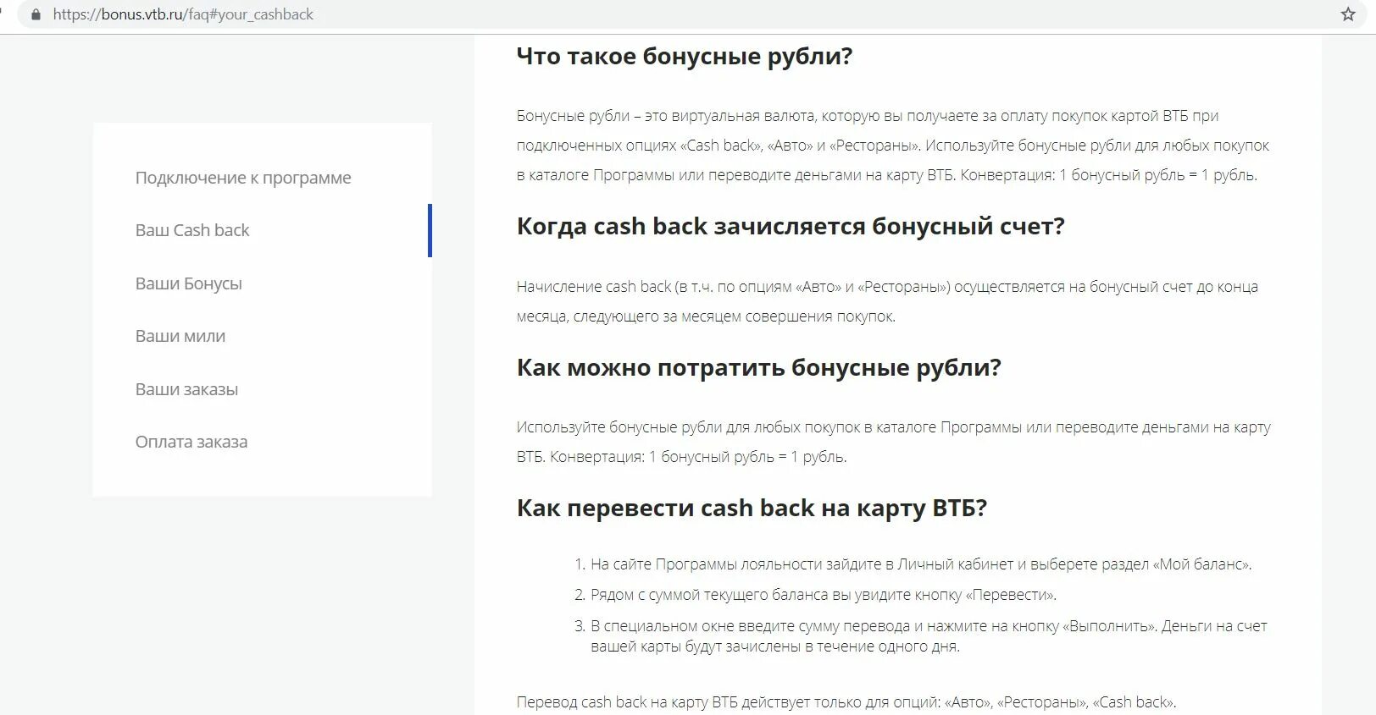Click step 3 «В специальном окне введите сумму»
Screen dimensions: 1376x715
929,636
